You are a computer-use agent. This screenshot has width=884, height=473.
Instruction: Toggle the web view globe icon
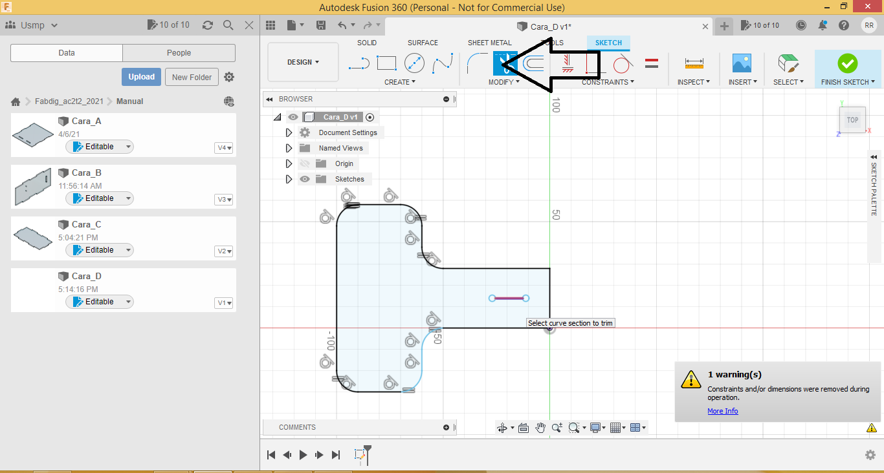tap(229, 101)
